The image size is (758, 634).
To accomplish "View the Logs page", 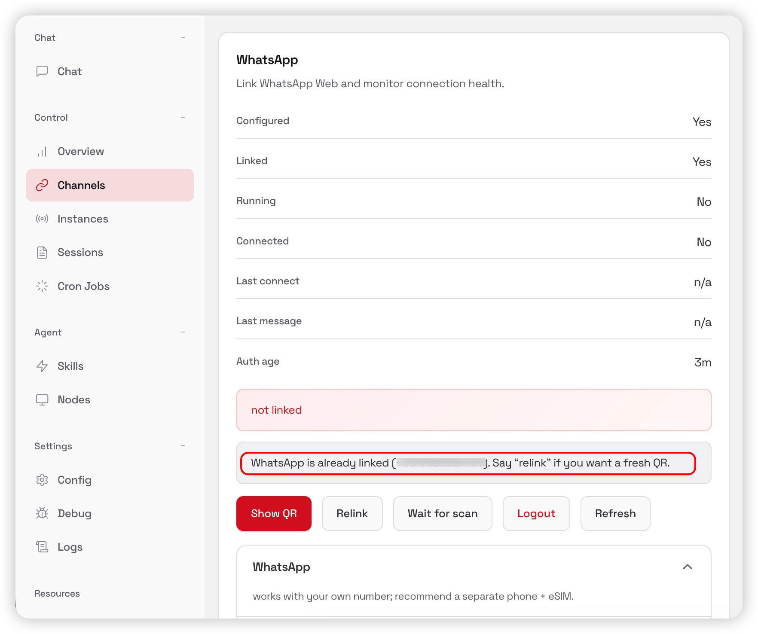I will (110, 547).
